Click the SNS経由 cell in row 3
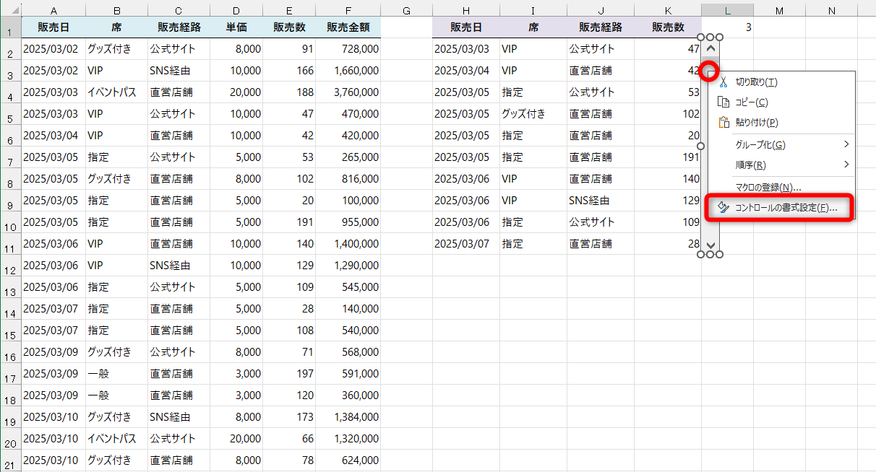This screenshot has width=876, height=472. tap(179, 71)
